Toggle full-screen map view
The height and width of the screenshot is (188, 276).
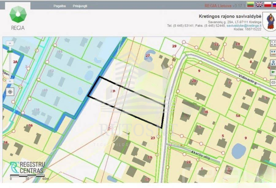273,43
